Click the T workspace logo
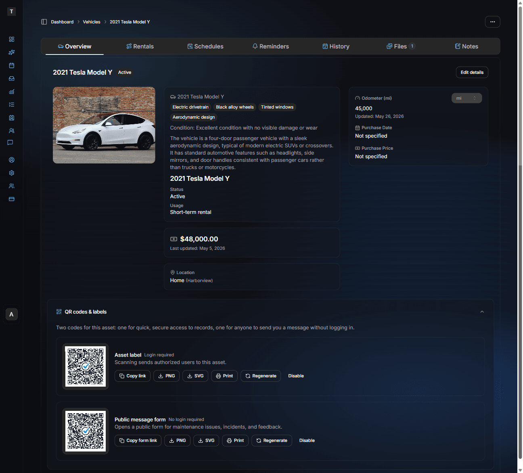 click(x=11, y=11)
